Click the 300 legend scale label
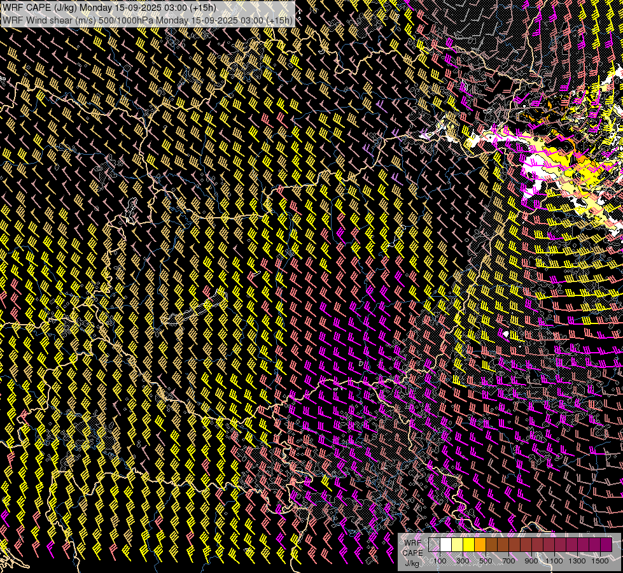623x573 pixels. [x=463, y=561]
